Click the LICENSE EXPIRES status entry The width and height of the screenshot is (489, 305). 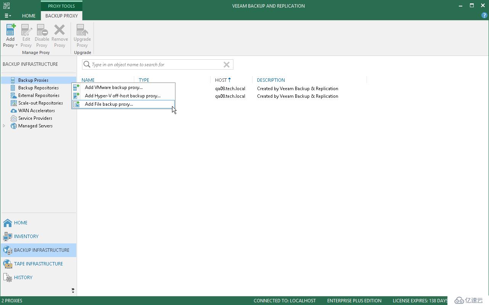tap(420, 301)
